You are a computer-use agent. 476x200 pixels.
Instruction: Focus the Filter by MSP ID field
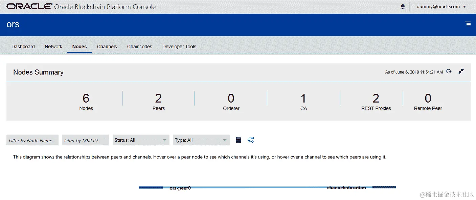point(86,140)
